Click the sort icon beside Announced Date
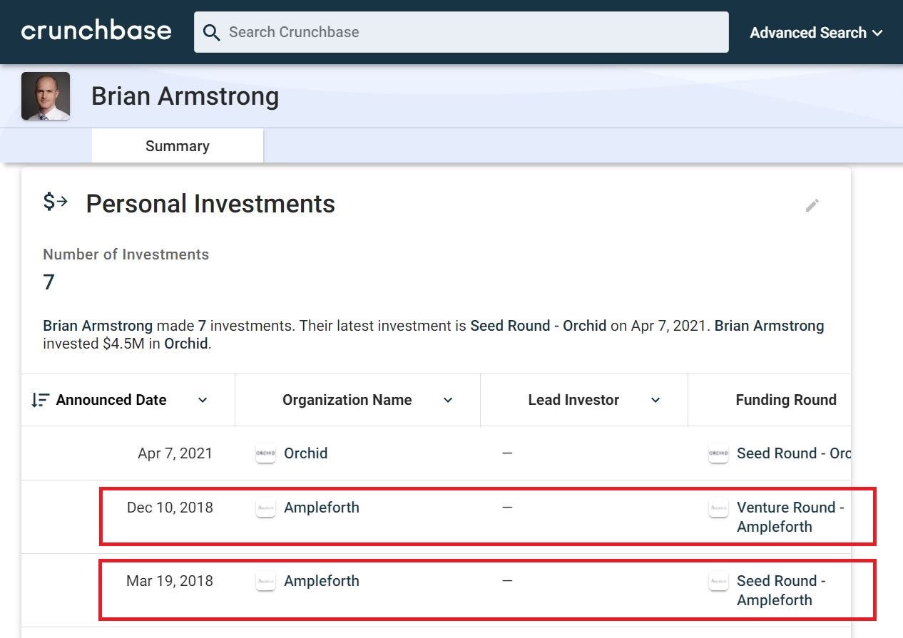The height and width of the screenshot is (638, 903). point(40,400)
